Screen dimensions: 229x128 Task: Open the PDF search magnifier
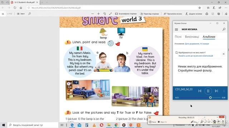tap(29, 14)
